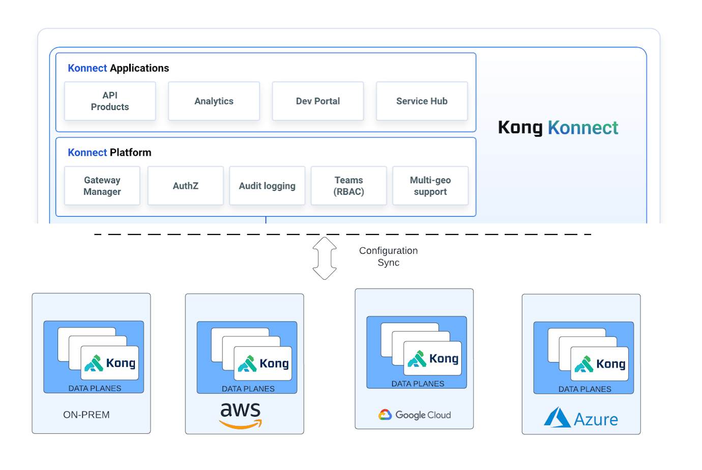Image resolution: width=702 pixels, height=470 pixels.
Task: Click the Konnect Applications section header
Action: point(118,68)
